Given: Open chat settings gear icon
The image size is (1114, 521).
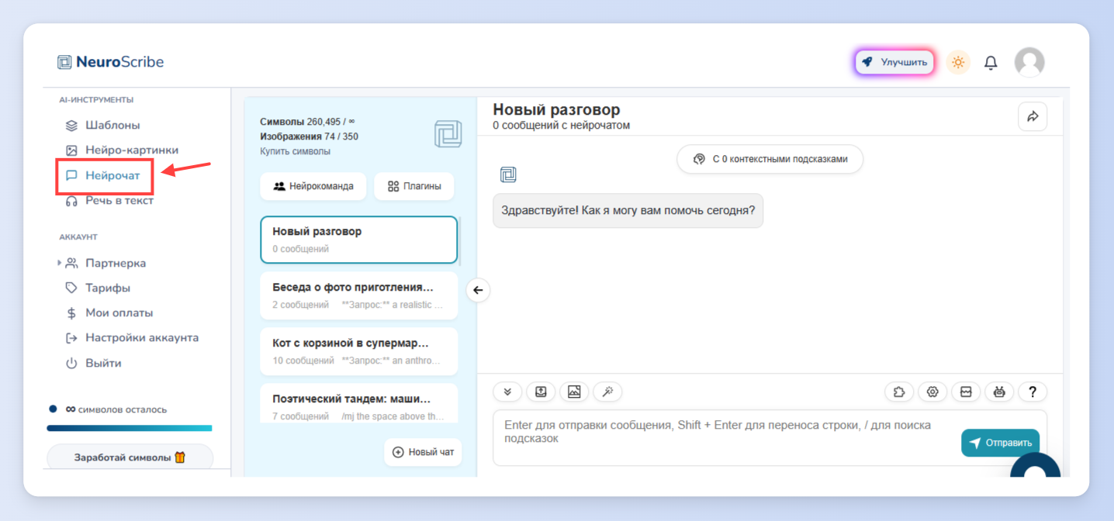Looking at the screenshot, I should pos(932,392).
